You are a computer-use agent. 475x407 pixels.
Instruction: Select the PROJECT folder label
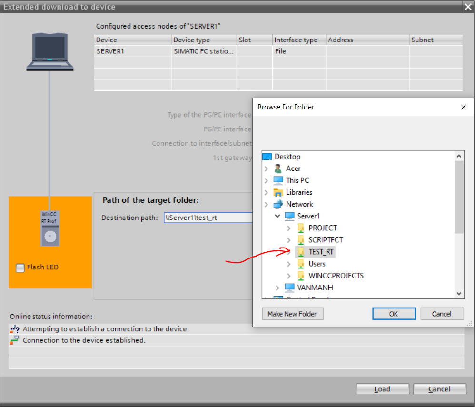click(x=323, y=228)
